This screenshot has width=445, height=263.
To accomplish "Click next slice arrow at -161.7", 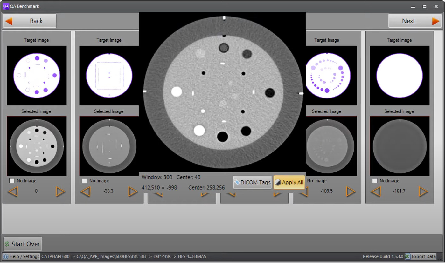I will point(423,192).
